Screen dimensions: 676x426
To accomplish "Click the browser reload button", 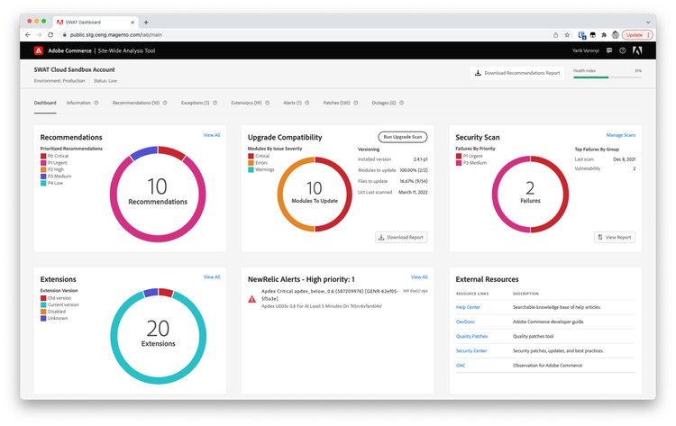I will (x=50, y=34).
